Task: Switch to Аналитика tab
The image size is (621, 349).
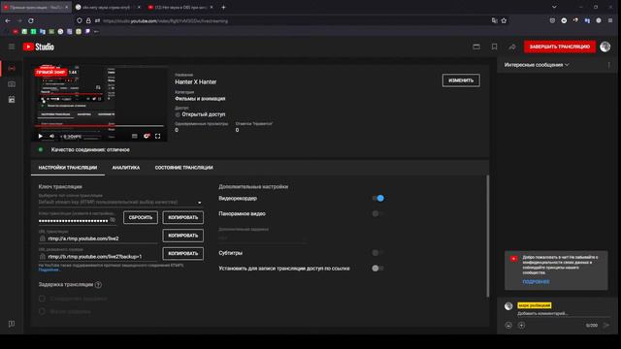Action: point(126,168)
